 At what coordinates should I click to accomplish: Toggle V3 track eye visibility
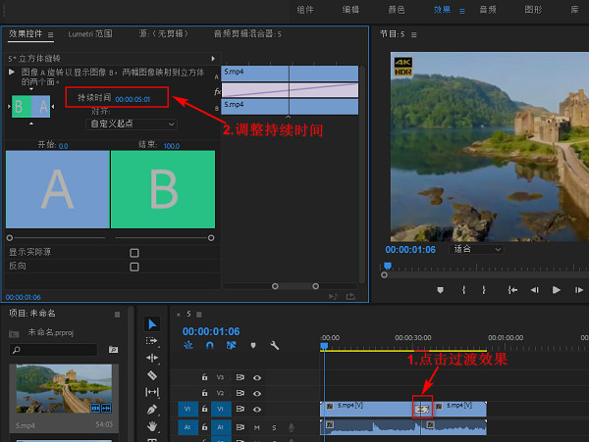[x=257, y=378]
